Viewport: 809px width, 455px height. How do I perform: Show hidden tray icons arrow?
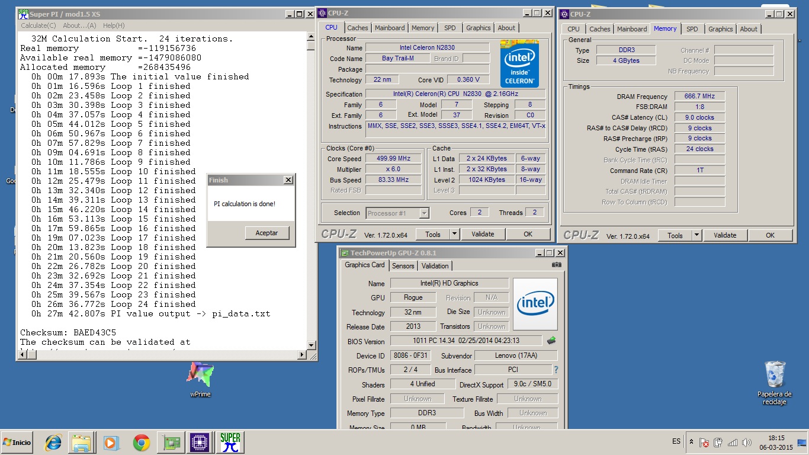(x=691, y=442)
